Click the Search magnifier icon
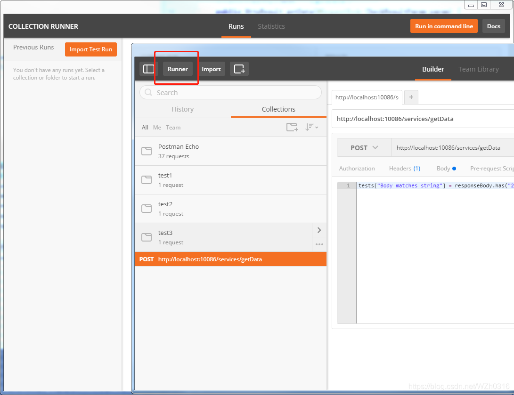This screenshot has height=395, width=514. click(148, 92)
